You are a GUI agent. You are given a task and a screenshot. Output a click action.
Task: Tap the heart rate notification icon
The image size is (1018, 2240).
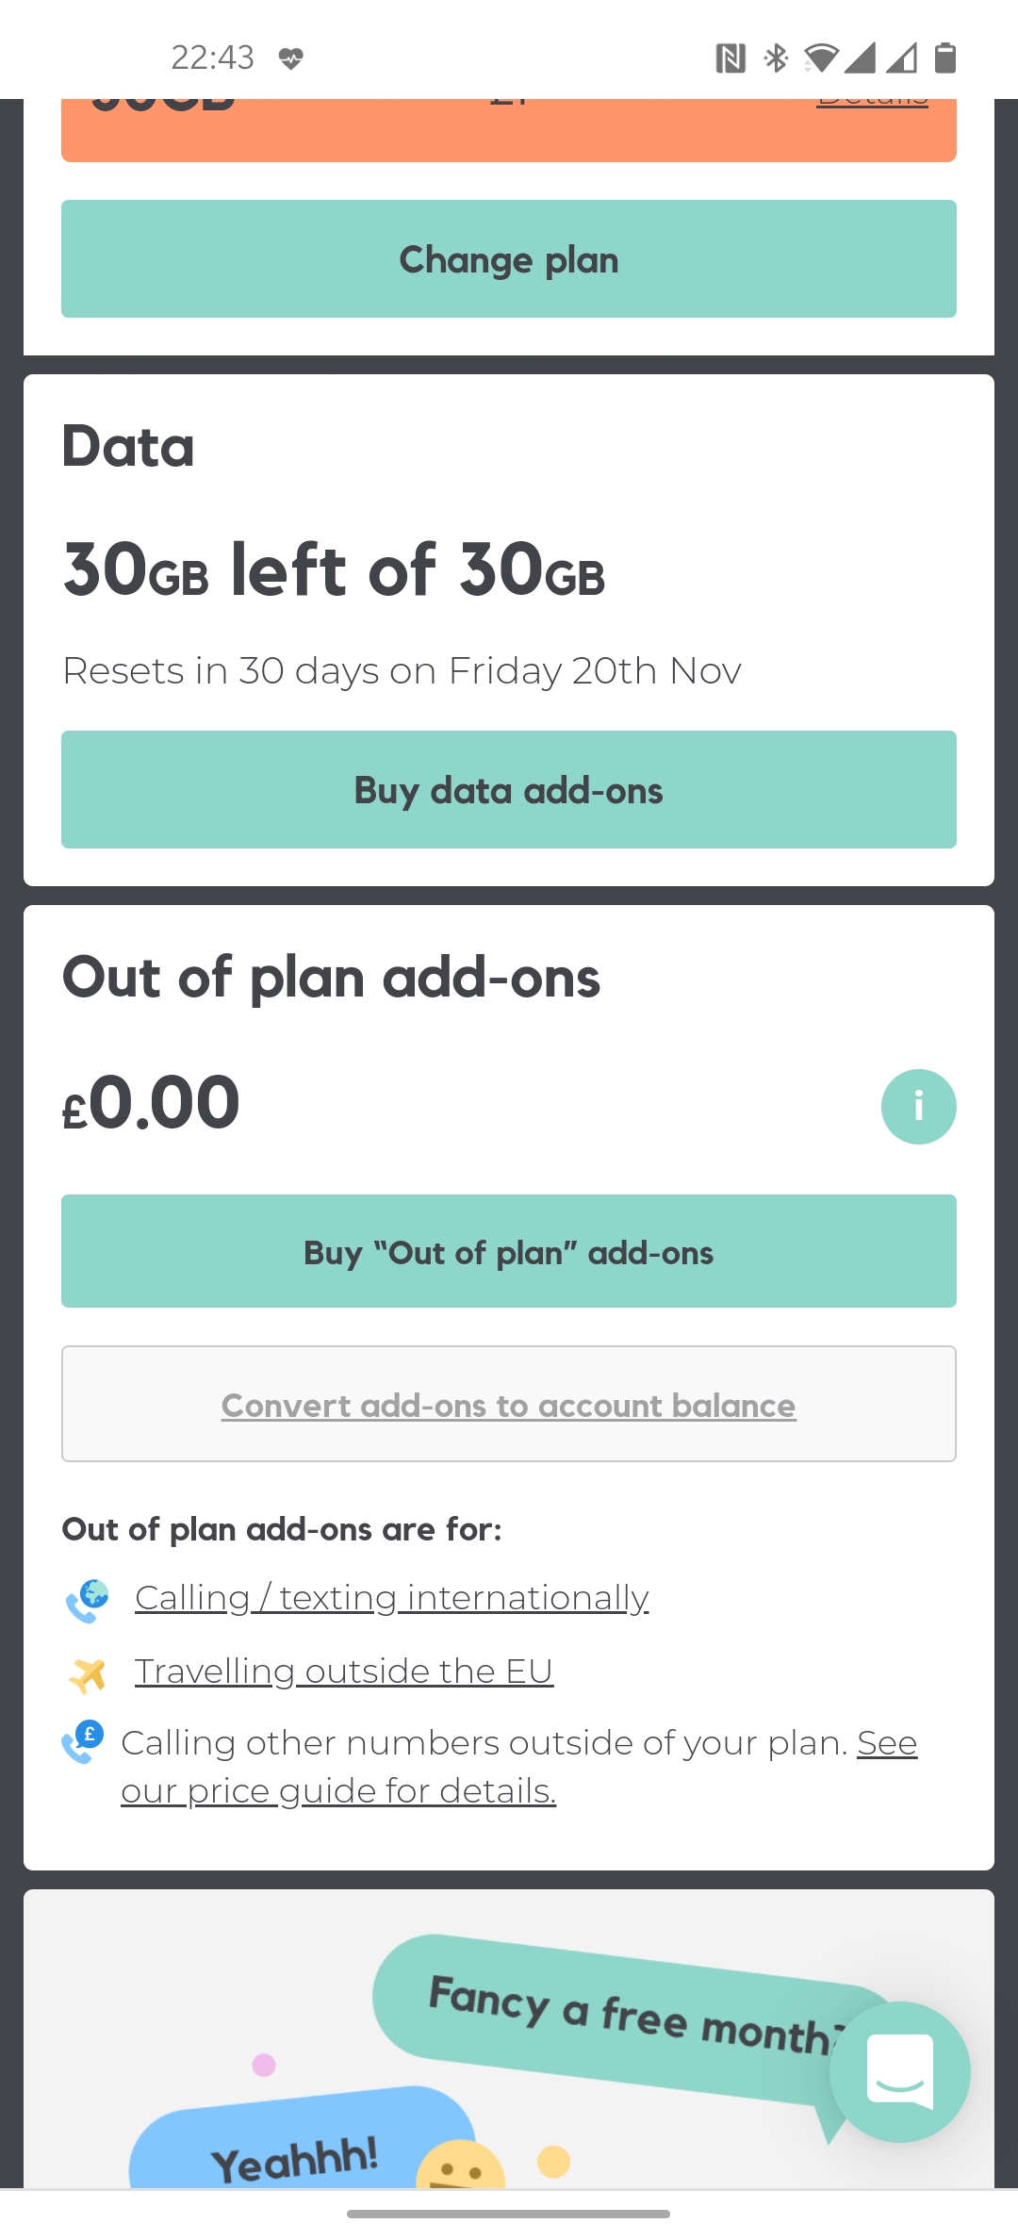click(291, 58)
